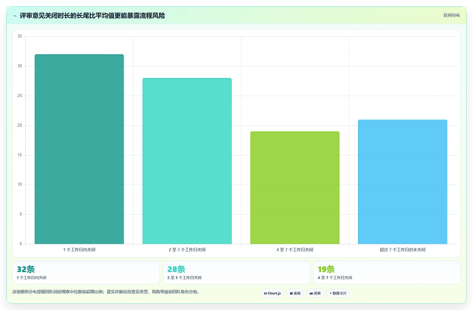Click the y-axis value 35
473x310 pixels.
(x=20, y=36)
